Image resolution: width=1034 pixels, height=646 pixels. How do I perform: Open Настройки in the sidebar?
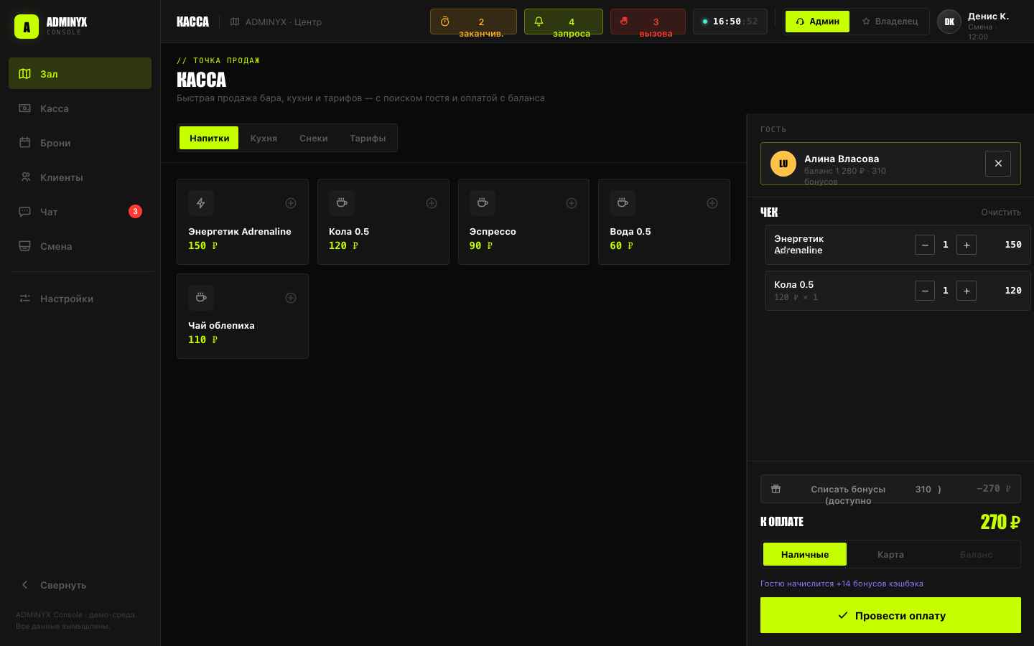pos(80,299)
